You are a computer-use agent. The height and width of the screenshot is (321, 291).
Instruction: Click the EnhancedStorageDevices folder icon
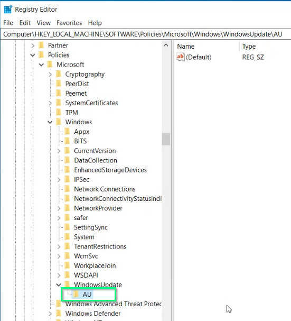67,170
